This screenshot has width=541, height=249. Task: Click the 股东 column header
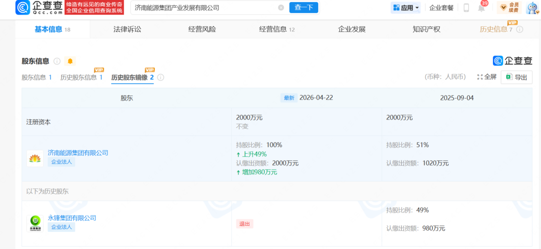click(x=127, y=98)
